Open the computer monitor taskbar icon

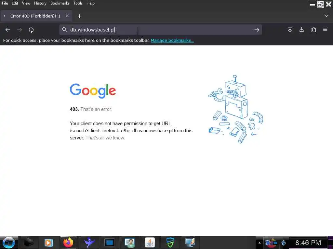tap(190, 243)
